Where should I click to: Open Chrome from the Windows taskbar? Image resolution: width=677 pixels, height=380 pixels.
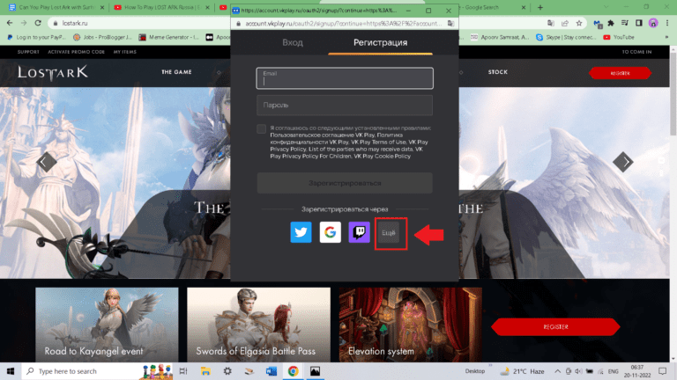point(293,371)
